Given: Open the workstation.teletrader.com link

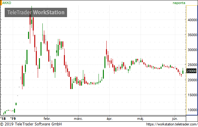Looking at the screenshot, I should 172,124.
